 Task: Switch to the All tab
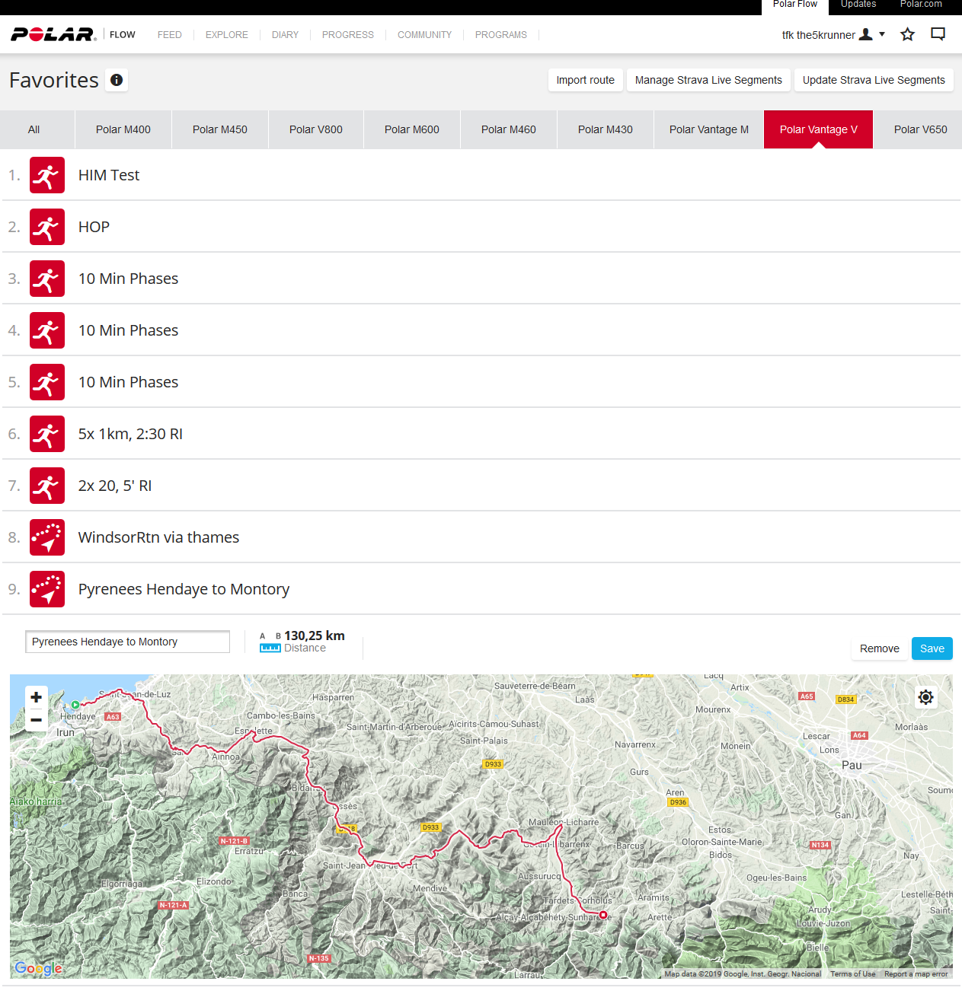(37, 129)
